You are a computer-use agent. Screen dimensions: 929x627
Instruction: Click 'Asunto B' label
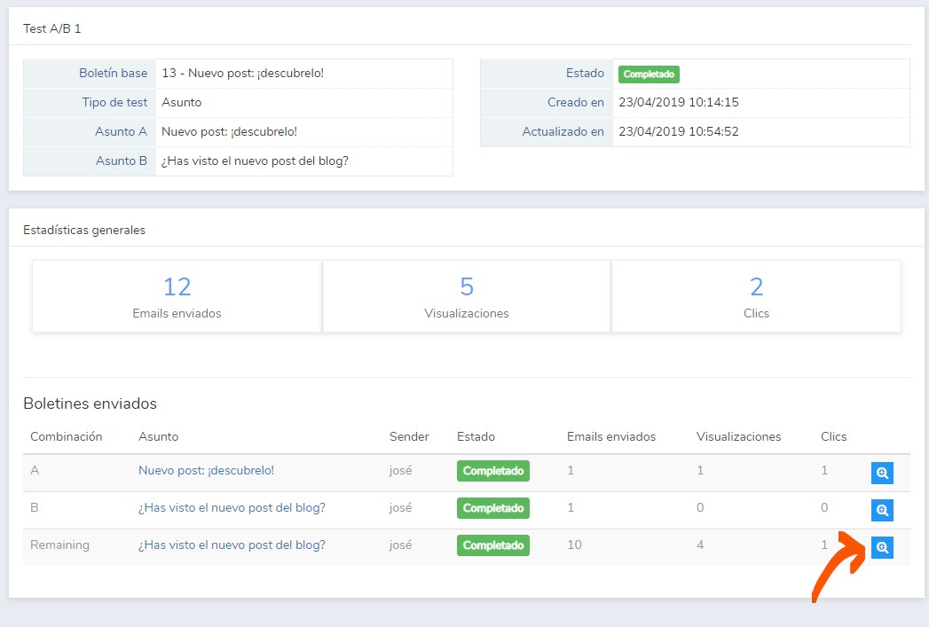[122, 161]
